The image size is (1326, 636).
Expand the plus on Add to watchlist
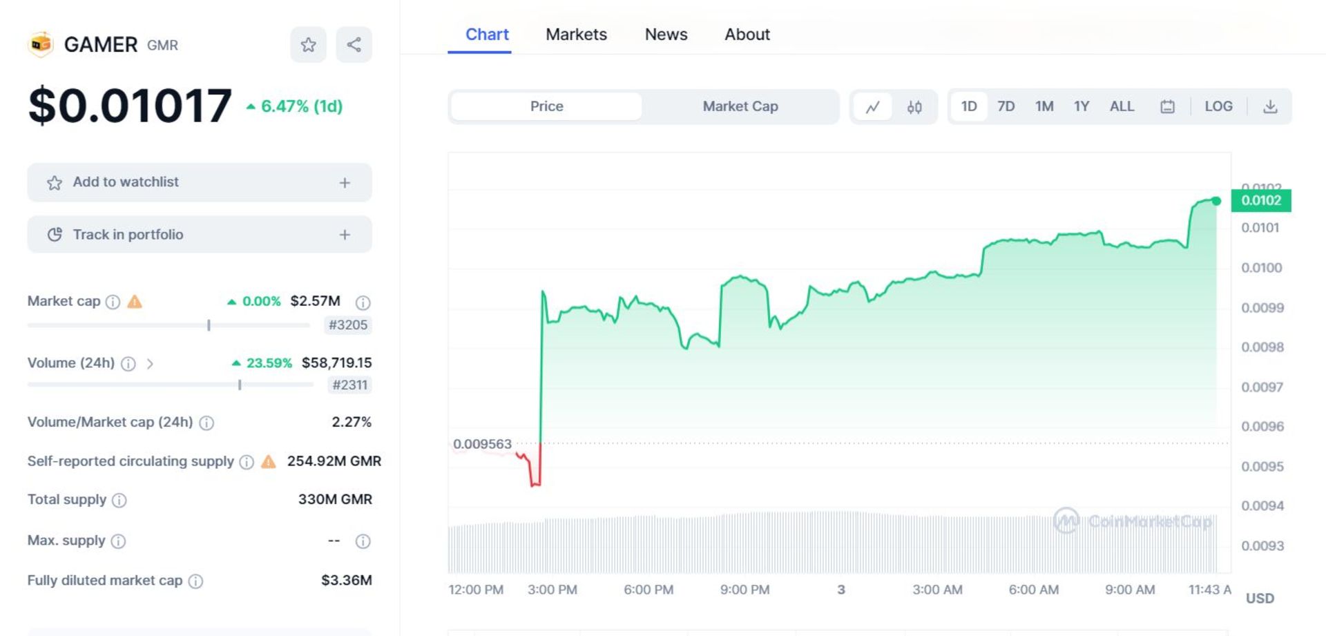coord(345,182)
